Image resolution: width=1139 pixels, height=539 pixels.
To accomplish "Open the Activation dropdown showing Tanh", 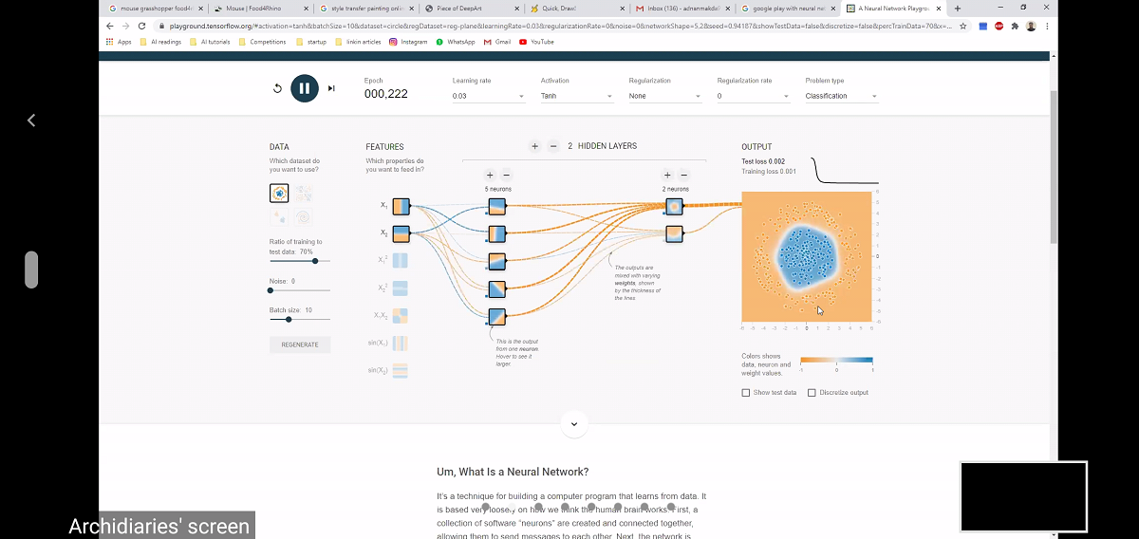I will tap(576, 96).
